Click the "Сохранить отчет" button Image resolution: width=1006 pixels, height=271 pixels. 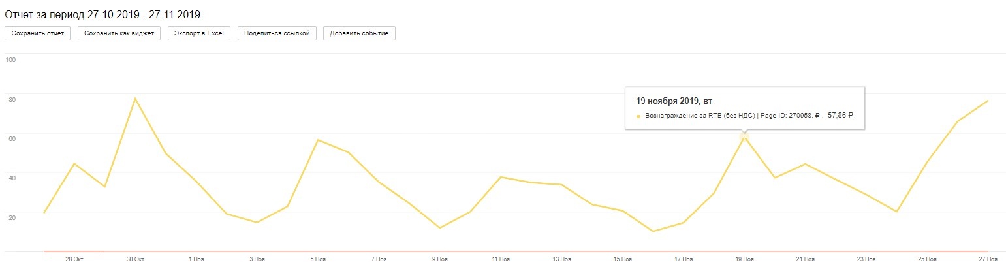coord(37,33)
